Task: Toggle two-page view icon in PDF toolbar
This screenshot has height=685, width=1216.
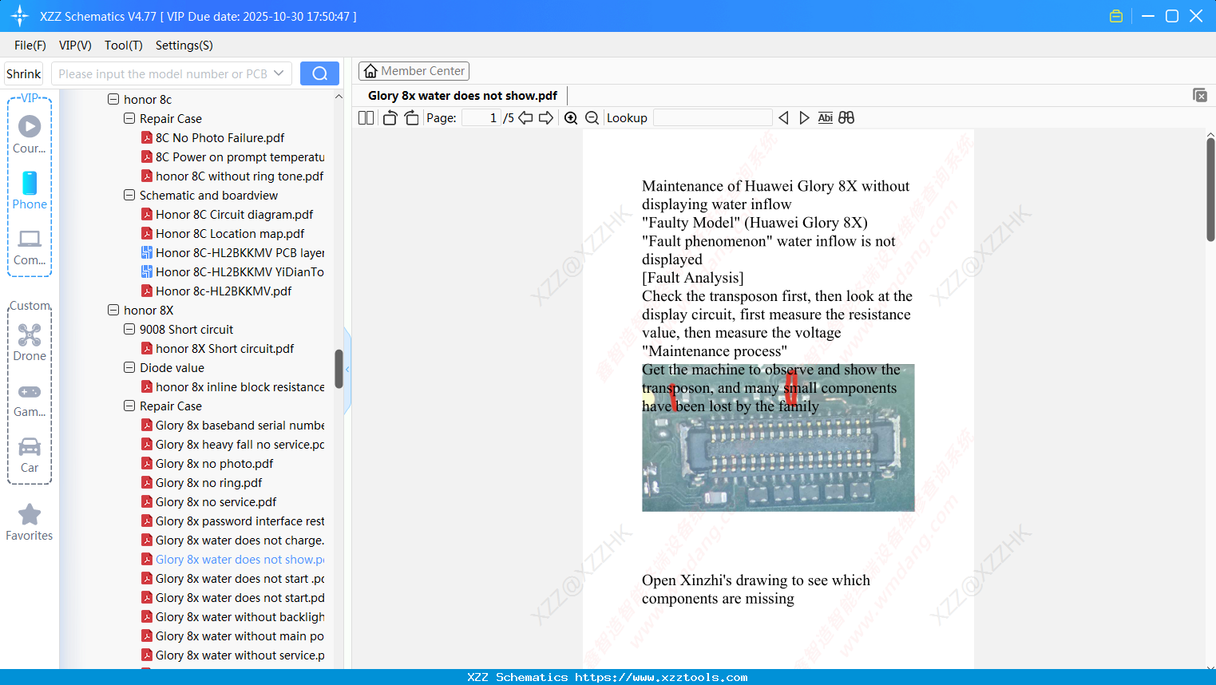Action: pyautogui.click(x=366, y=117)
